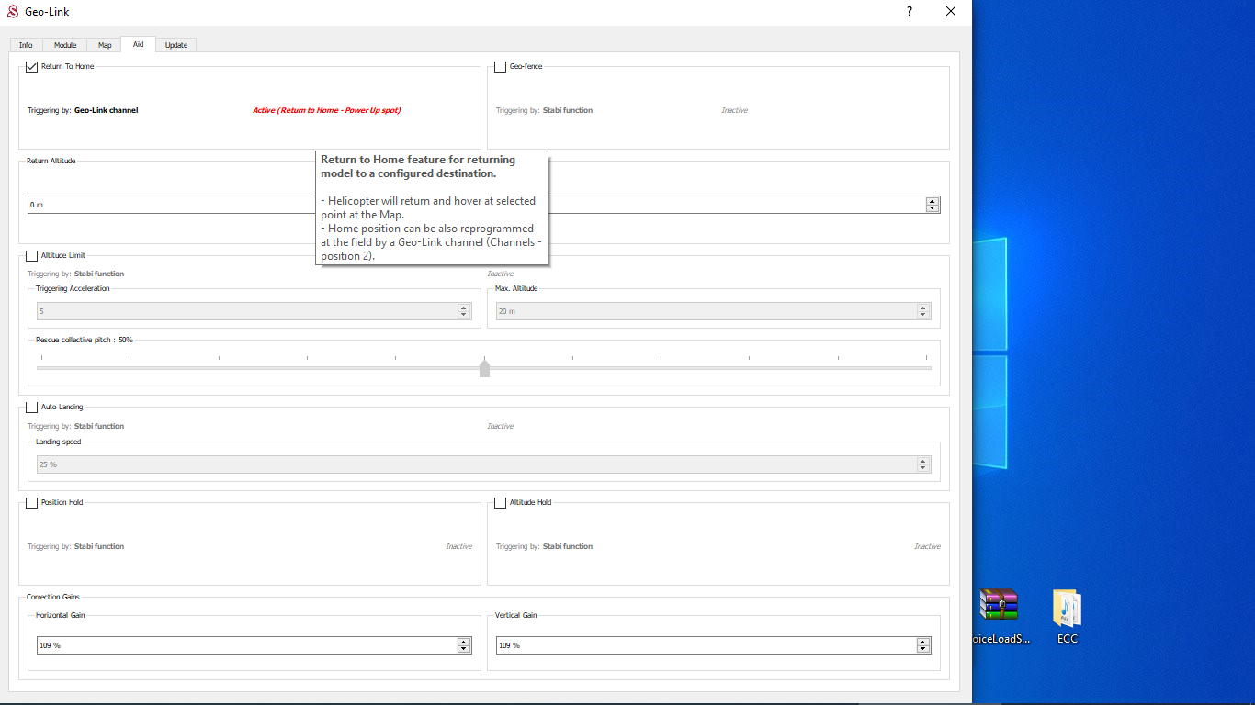Image resolution: width=1255 pixels, height=705 pixels.
Task: Uncheck the Return To Home checkbox
Action: (x=32, y=66)
